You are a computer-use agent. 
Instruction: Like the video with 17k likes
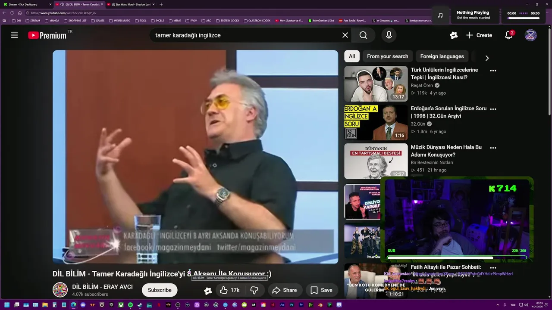[x=230, y=290]
